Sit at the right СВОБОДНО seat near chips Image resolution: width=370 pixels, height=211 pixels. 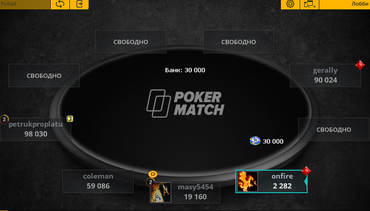pyautogui.click(x=334, y=130)
